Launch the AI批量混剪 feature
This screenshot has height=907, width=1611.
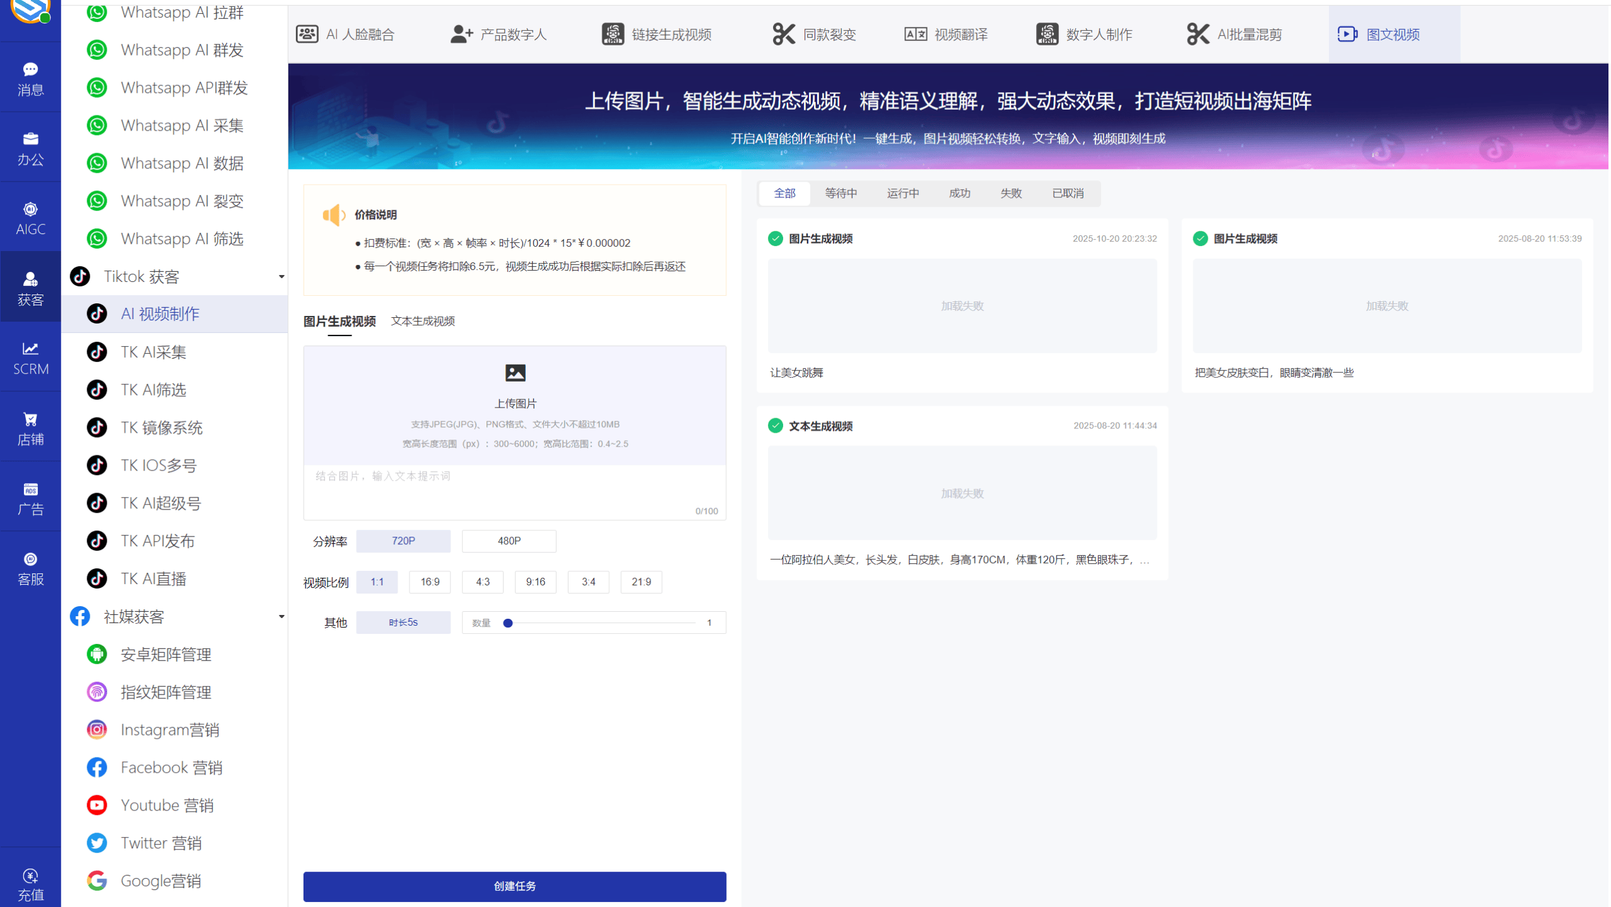click(1234, 34)
